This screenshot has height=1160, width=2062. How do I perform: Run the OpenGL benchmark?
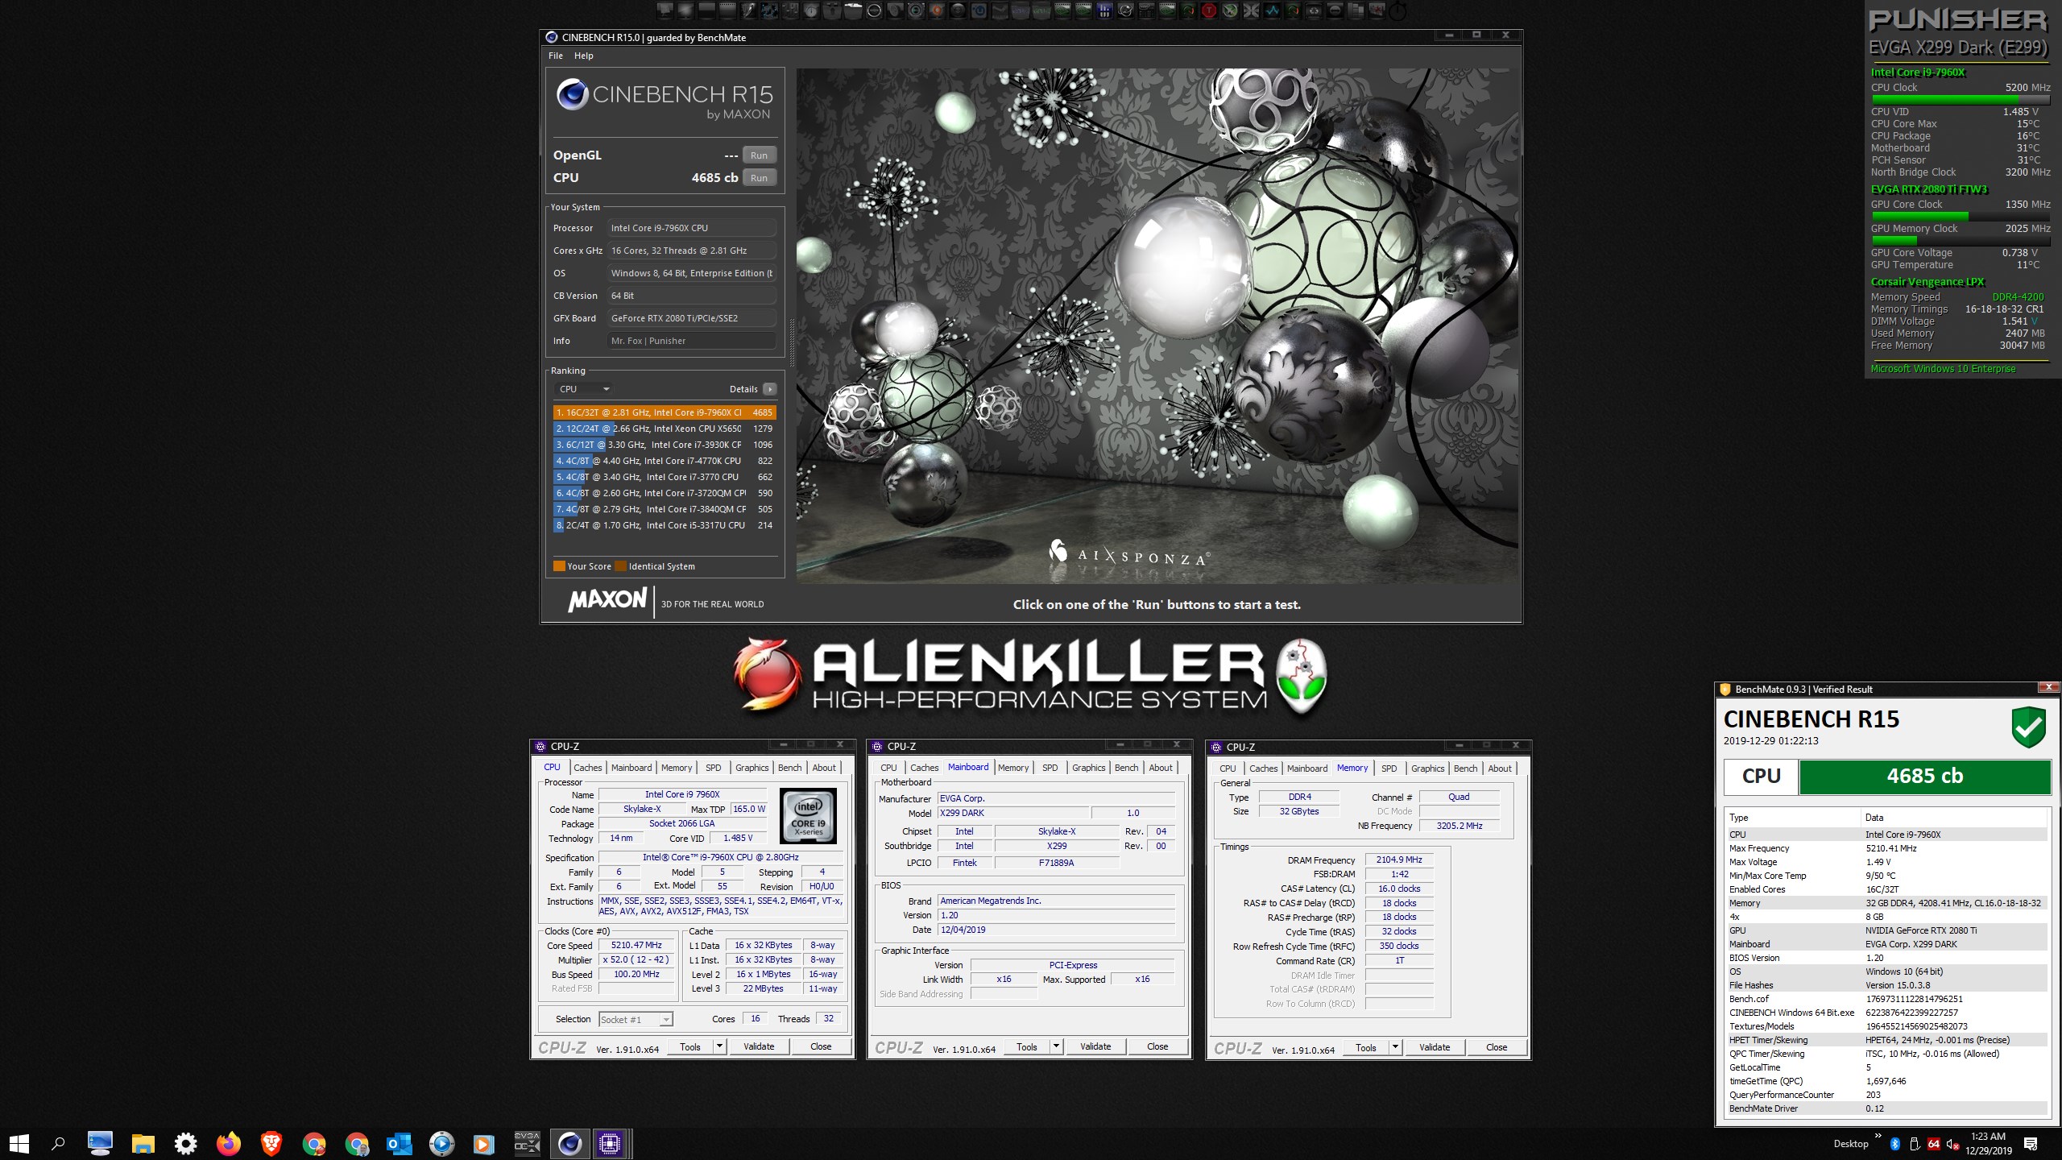point(759,155)
